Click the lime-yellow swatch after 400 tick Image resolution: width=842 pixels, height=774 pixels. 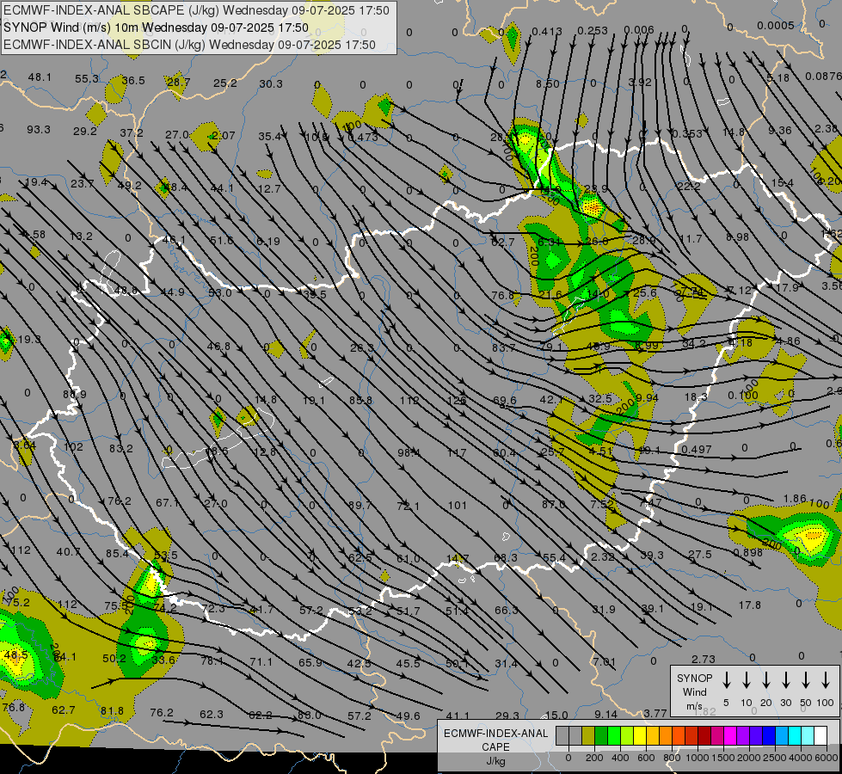(627, 735)
